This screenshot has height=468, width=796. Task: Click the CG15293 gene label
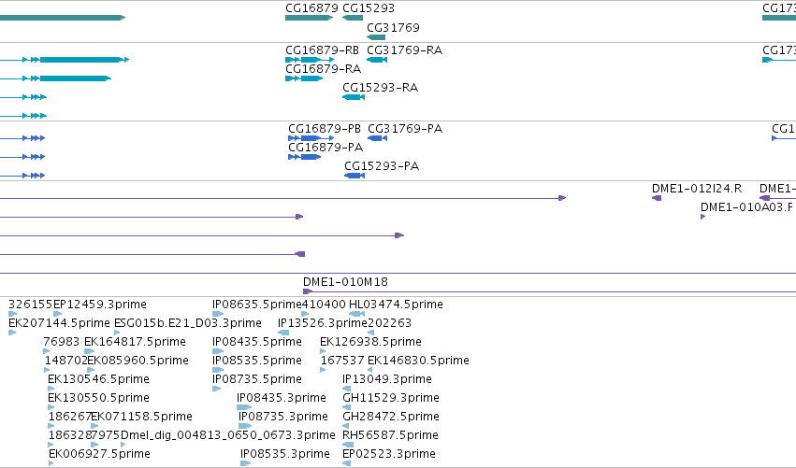click(x=369, y=8)
